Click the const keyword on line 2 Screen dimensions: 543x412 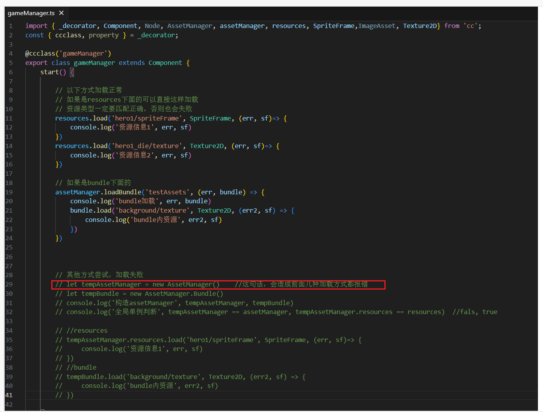pos(35,35)
